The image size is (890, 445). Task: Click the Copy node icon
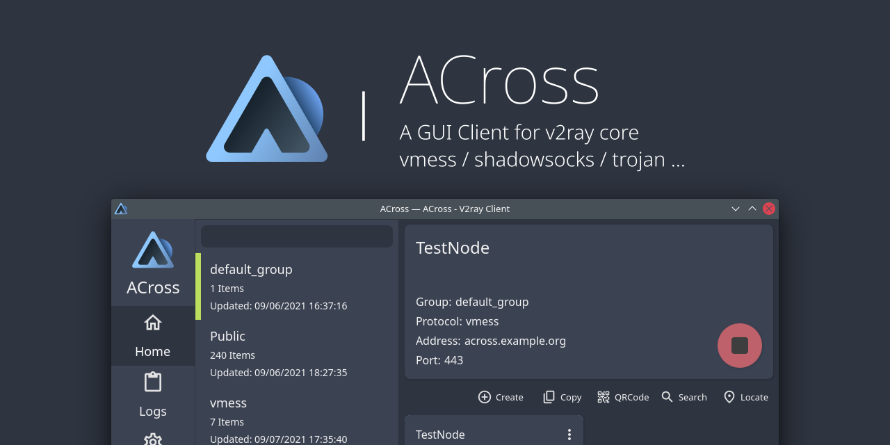click(x=549, y=397)
